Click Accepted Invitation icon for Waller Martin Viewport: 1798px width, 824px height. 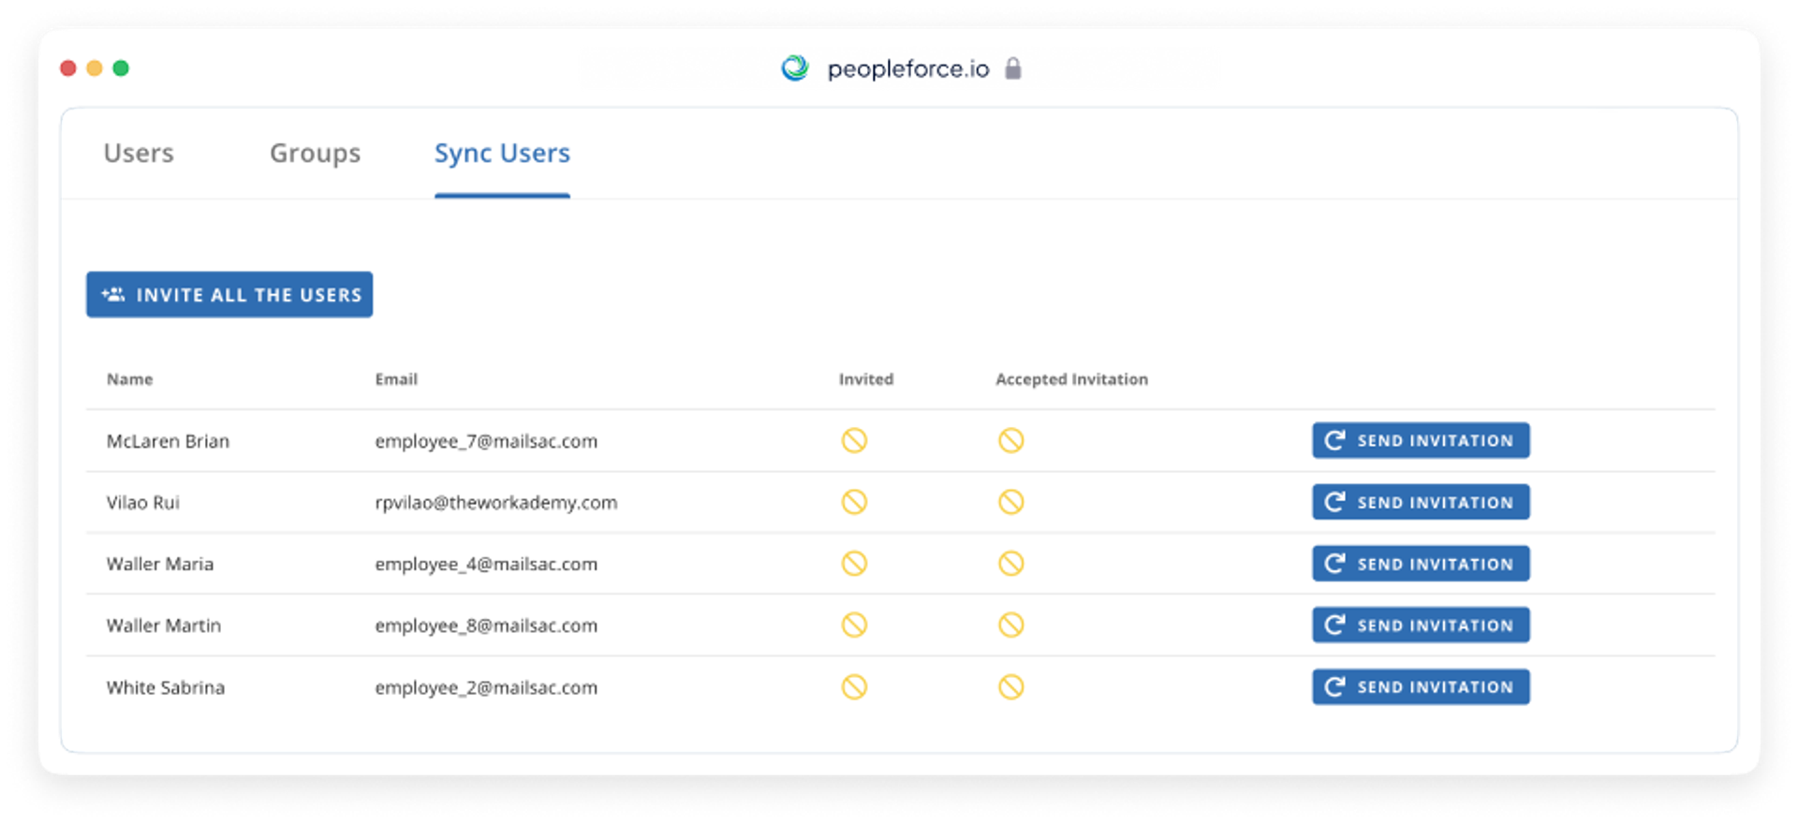pos(1011,625)
